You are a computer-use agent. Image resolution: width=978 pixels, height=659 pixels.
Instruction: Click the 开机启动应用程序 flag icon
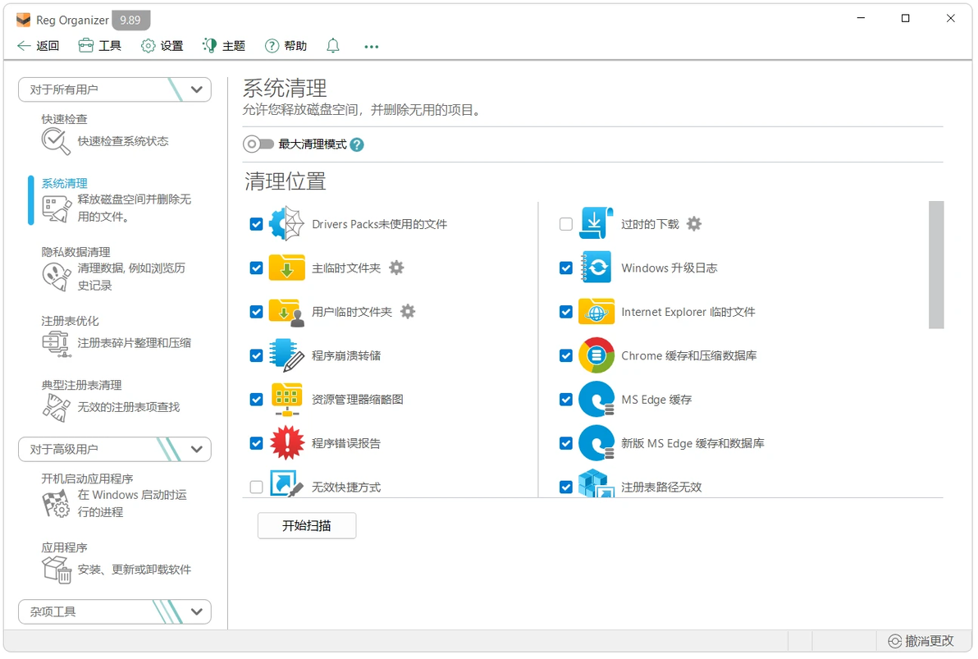point(56,504)
